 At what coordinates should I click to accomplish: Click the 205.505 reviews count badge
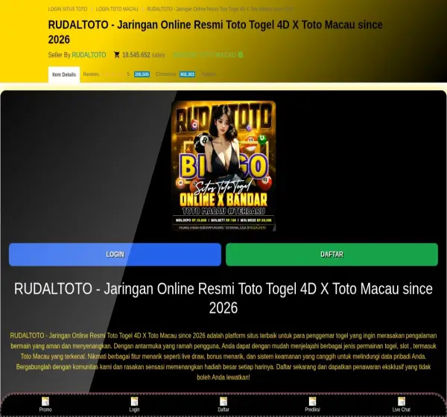(142, 74)
